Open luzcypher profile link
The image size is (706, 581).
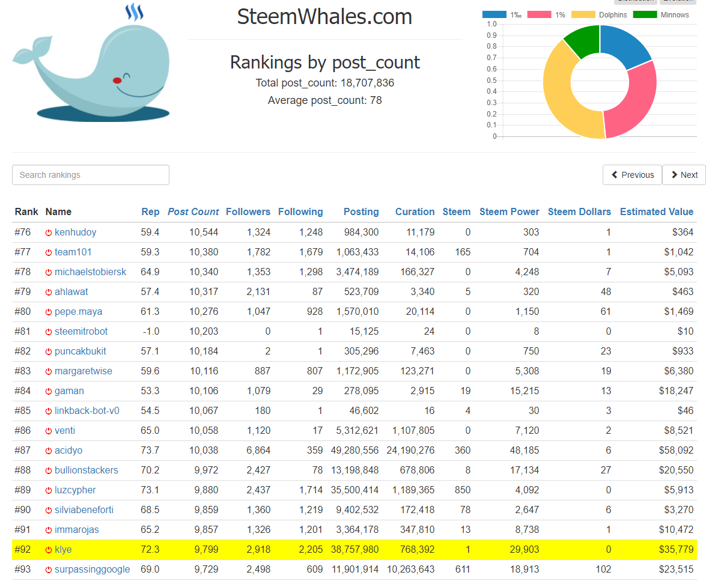pyautogui.click(x=75, y=490)
